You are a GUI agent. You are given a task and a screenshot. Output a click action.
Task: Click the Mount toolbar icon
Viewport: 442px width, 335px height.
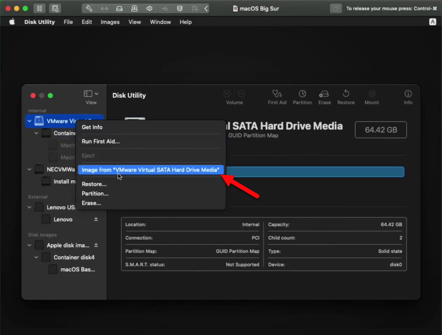(x=372, y=94)
